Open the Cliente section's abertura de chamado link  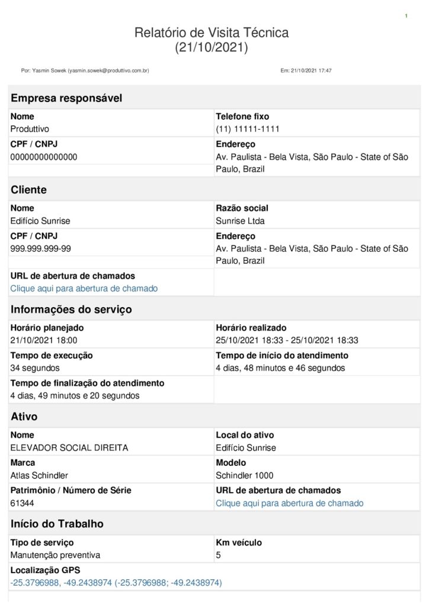pos(84,289)
